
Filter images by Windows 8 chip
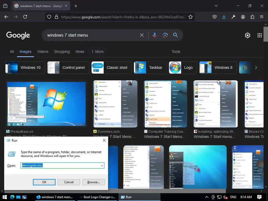pyautogui.click(x=218, y=68)
